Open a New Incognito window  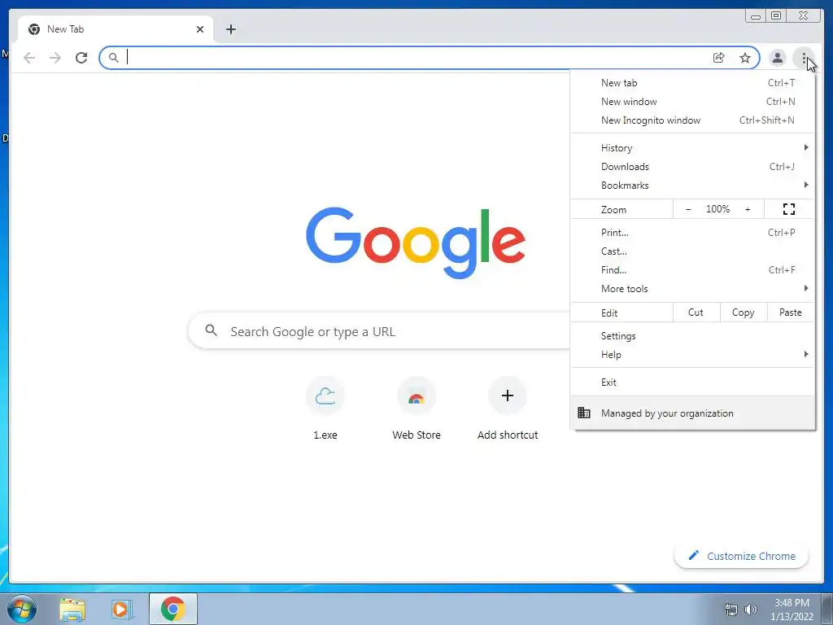tap(693, 120)
